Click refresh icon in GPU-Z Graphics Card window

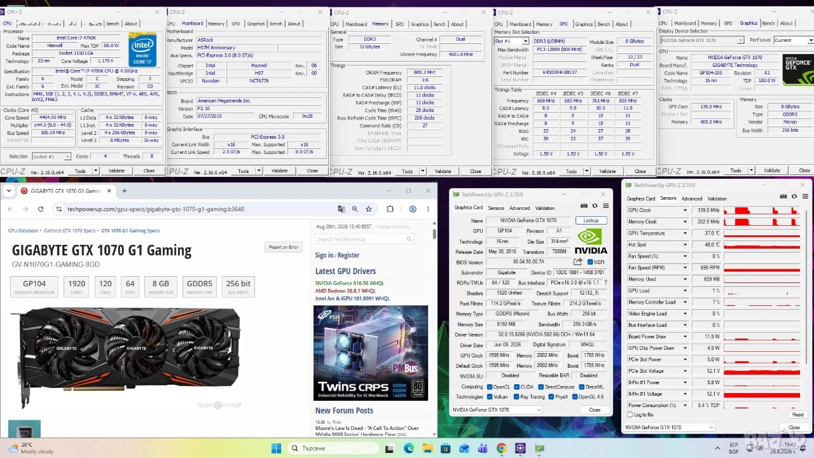(x=595, y=206)
